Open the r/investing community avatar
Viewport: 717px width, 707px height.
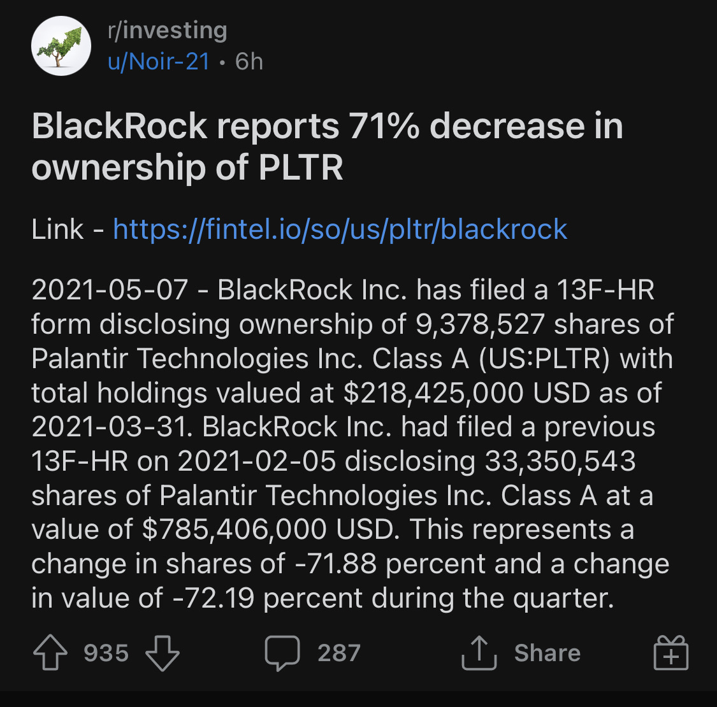61,46
